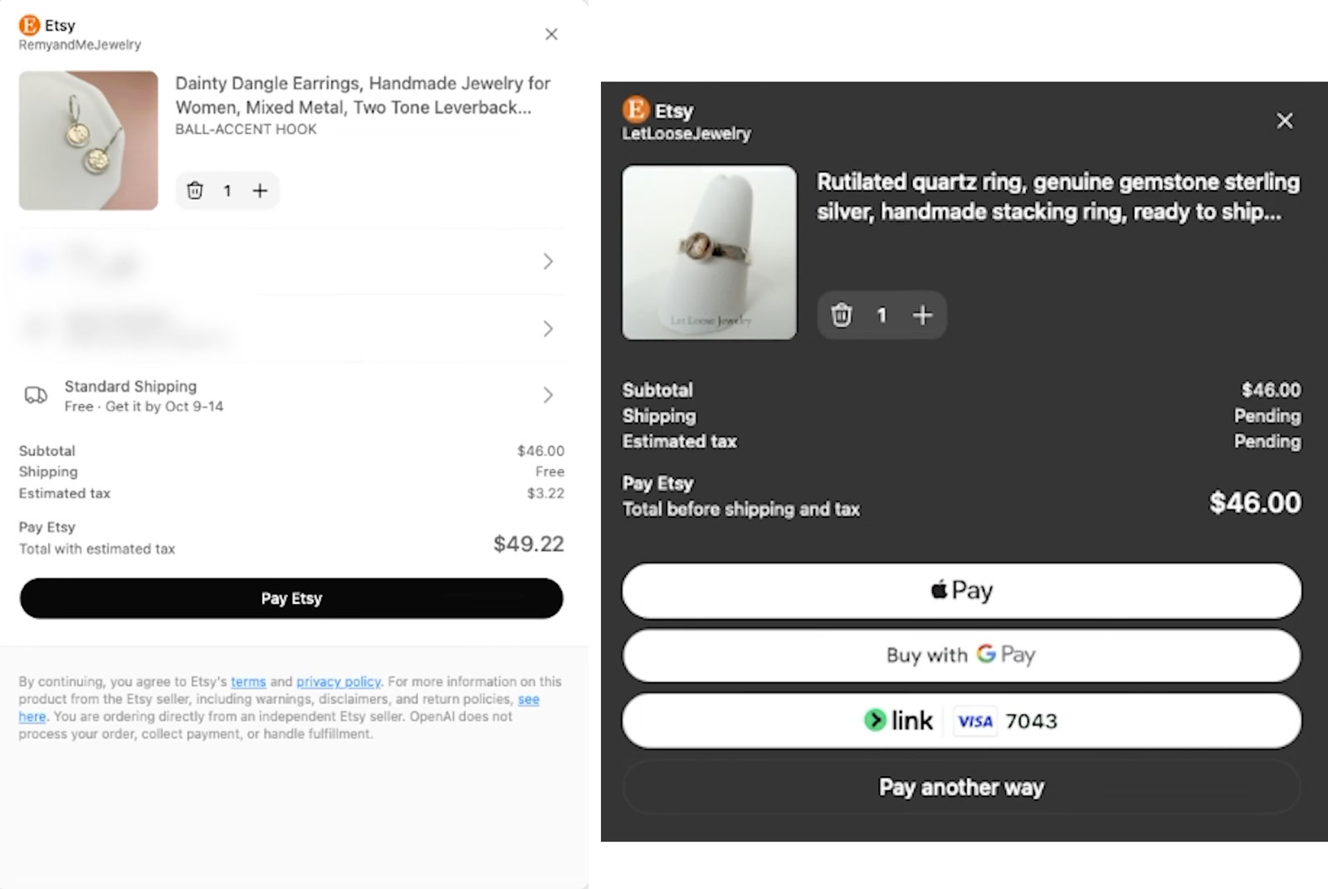Expand the first blurred payment row chevron
Viewport: 1328px width, 889px height.
tap(548, 262)
